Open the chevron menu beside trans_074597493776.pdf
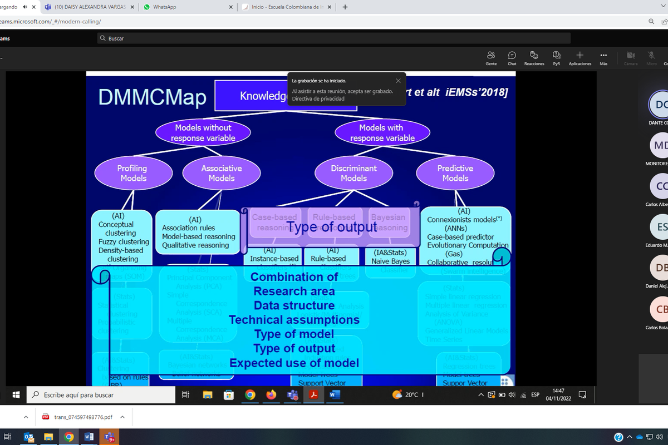The image size is (668, 445). coord(122,417)
